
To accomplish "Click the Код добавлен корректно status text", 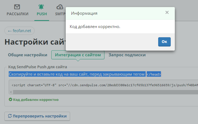I will (36, 100).
